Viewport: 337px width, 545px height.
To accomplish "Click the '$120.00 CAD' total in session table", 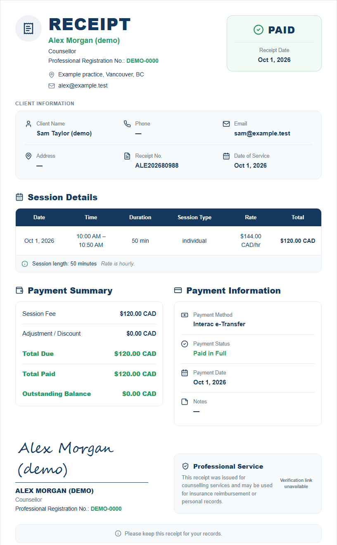I will [x=298, y=241].
